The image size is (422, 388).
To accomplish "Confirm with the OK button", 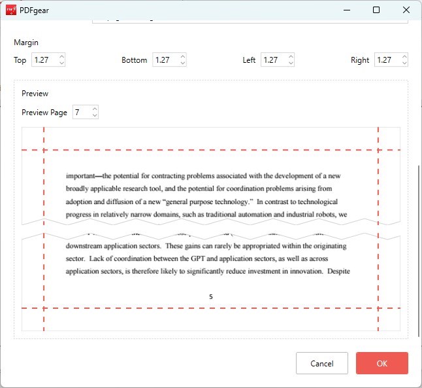I will (382, 363).
